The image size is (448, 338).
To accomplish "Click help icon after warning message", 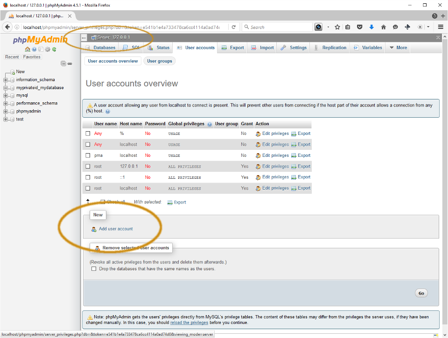I will [x=108, y=112].
